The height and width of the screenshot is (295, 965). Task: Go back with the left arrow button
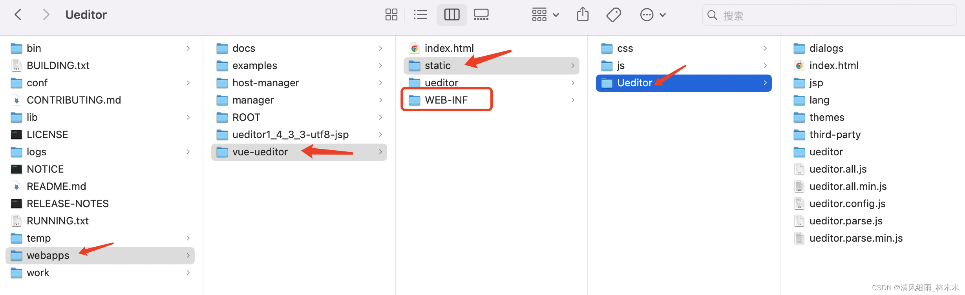pos(18,15)
